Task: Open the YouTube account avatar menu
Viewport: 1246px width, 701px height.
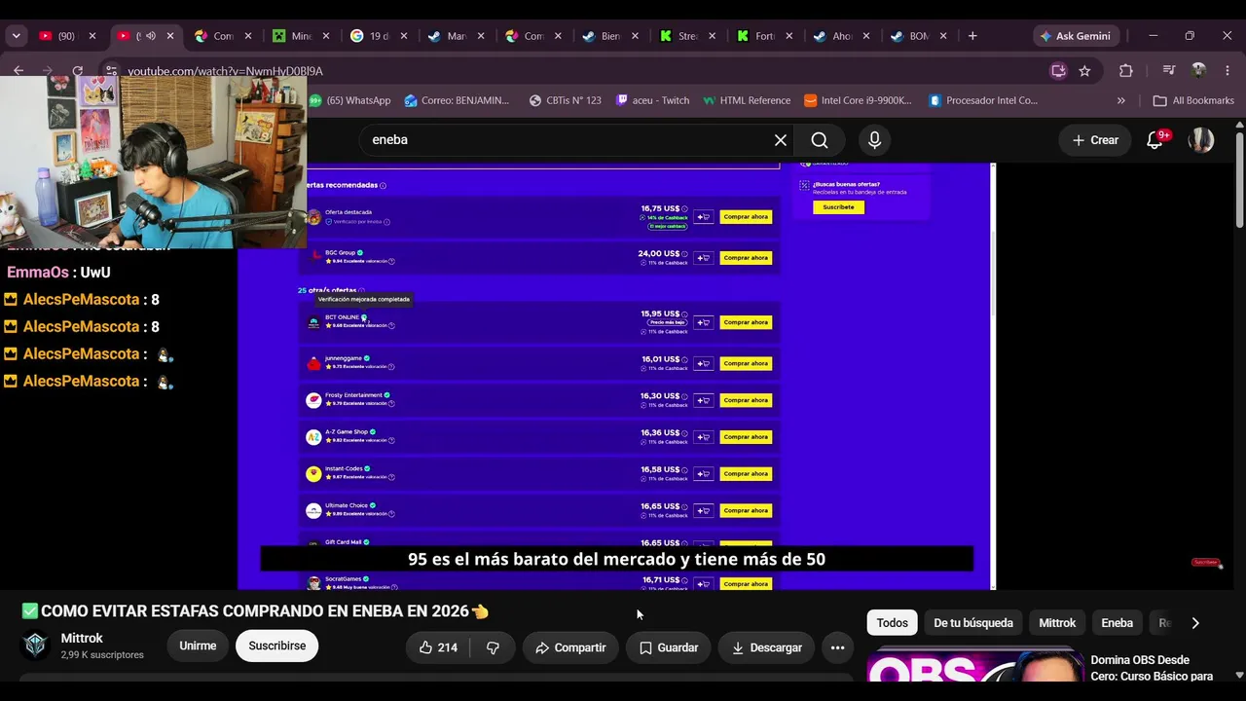Action: coord(1201,140)
